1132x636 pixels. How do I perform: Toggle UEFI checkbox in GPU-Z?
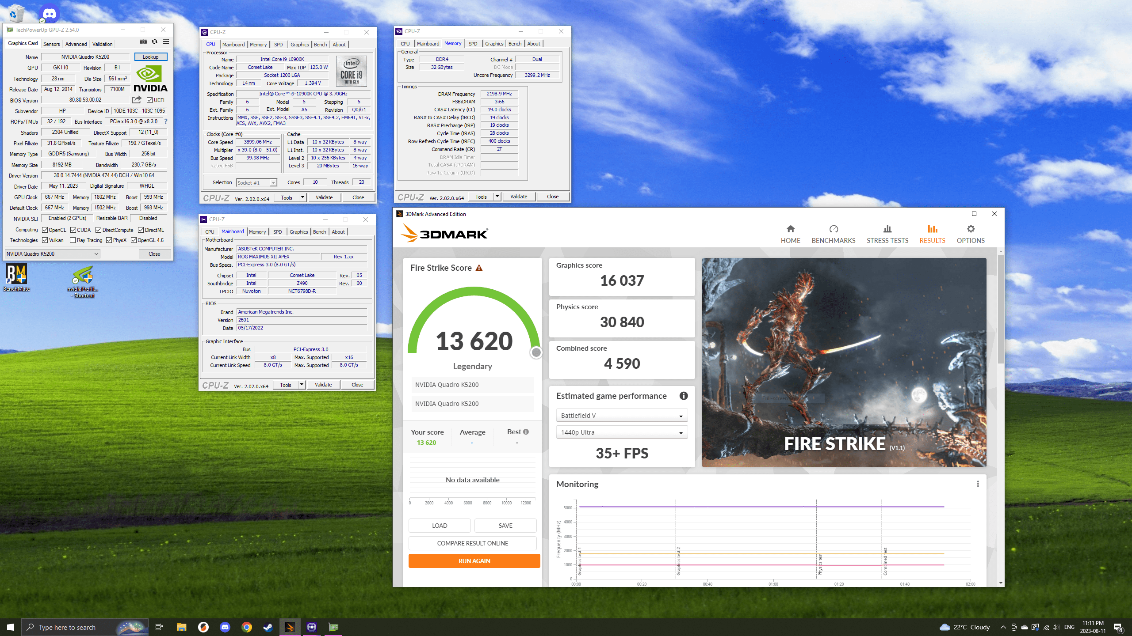pyautogui.click(x=150, y=100)
